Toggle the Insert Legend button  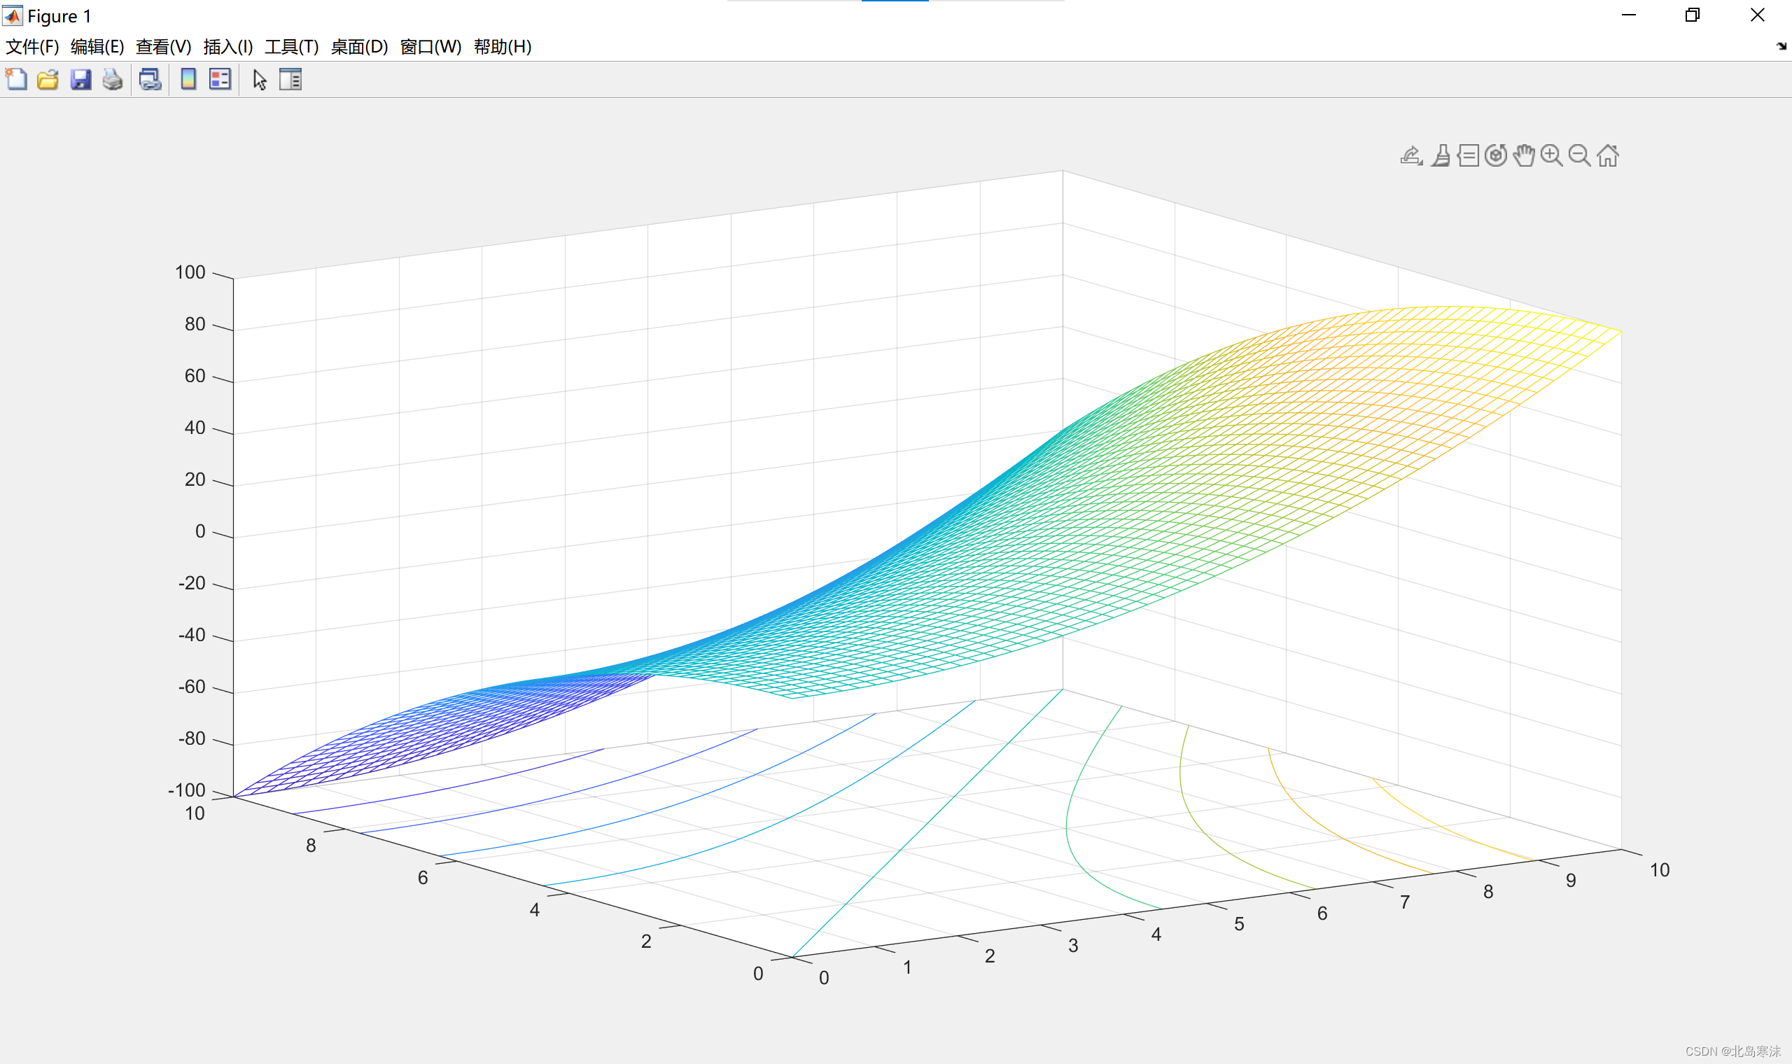click(220, 79)
